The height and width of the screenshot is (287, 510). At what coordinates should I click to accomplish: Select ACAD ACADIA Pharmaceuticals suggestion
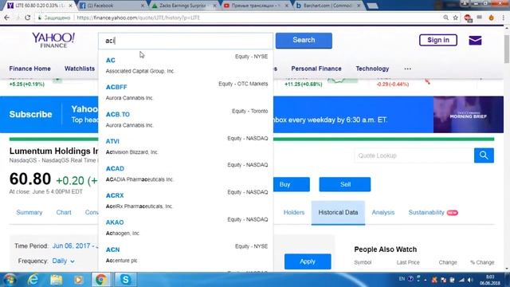coord(186,174)
